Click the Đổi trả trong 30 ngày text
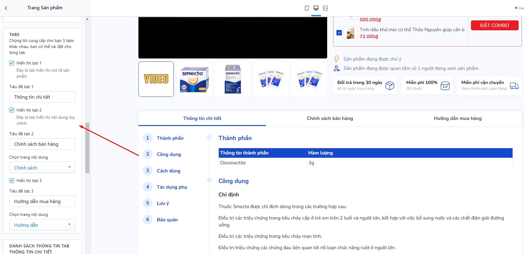Screen dimensions: 524x254 [360, 82]
